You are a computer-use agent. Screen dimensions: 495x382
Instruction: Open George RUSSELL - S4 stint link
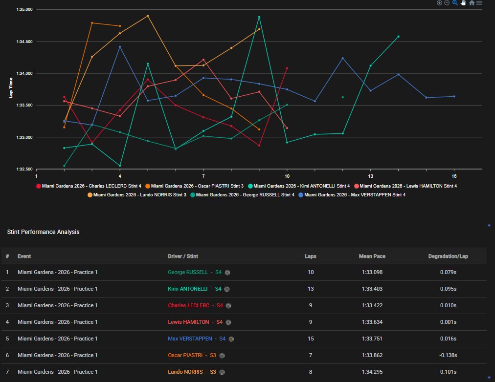click(195, 272)
